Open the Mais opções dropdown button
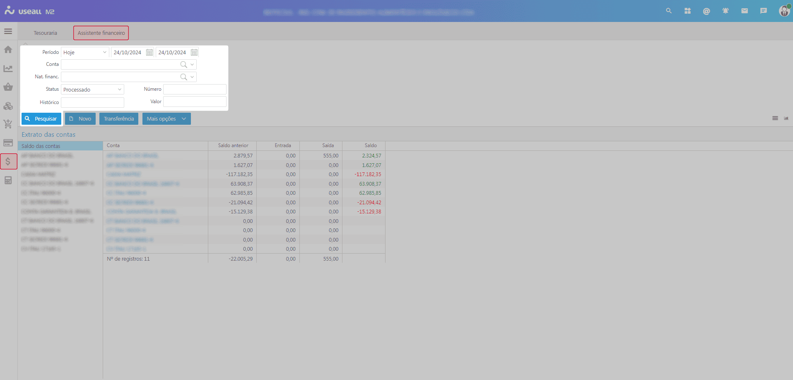 [166, 119]
